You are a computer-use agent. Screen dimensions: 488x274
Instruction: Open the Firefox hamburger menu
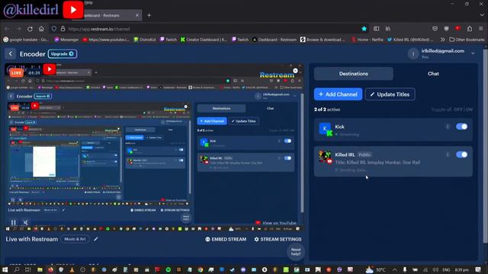tap(481, 29)
